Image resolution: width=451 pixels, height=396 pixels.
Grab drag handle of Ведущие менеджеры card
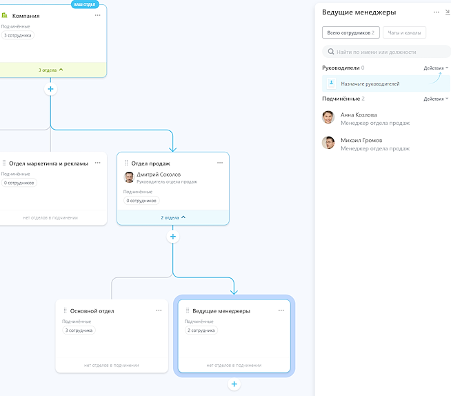click(x=188, y=311)
